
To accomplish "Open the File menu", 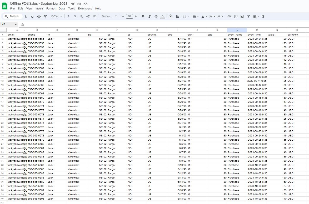I will coord(12,8).
